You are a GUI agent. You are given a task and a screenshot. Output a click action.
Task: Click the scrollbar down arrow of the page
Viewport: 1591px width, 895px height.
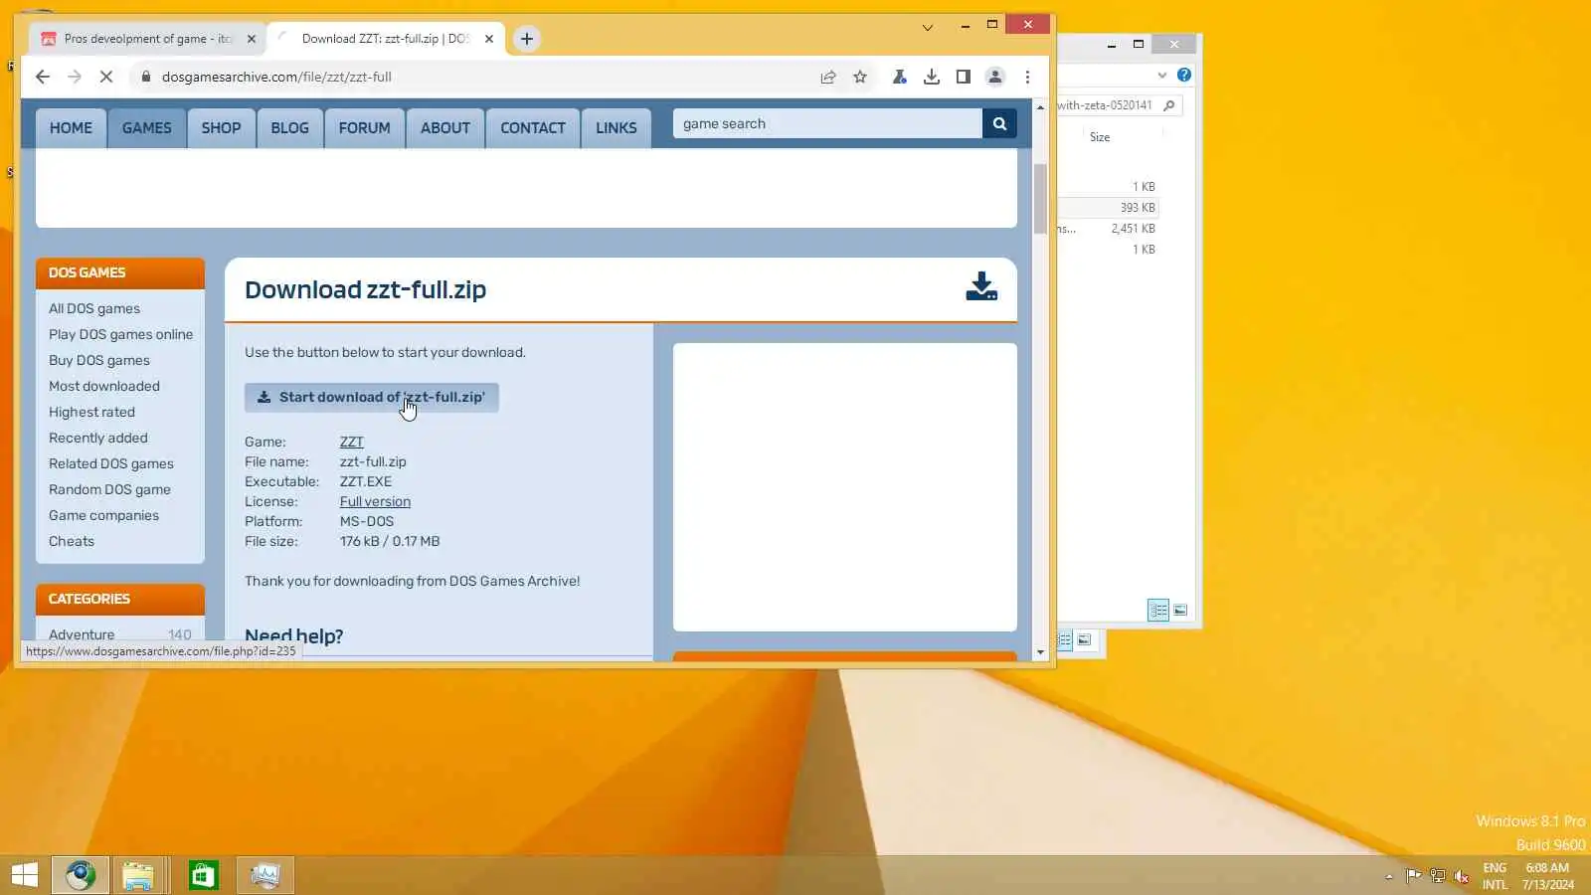click(x=1040, y=652)
